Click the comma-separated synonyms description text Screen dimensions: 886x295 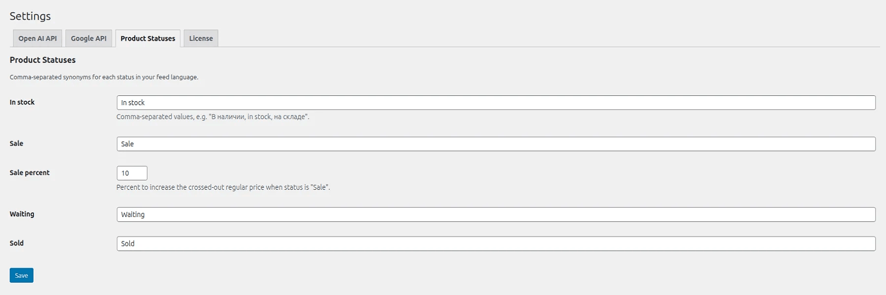click(x=103, y=77)
